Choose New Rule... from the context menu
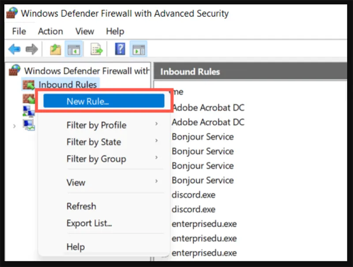Image resolution: width=353 pixels, height=267 pixels. pyautogui.click(x=88, y=101)
